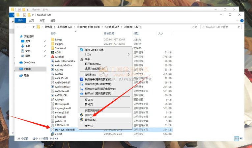This screenshot has height=148, width=252.
Task: Choose 扫描病毒(腾讯电脑管家) in the context menu
Action: click(105, 79)
